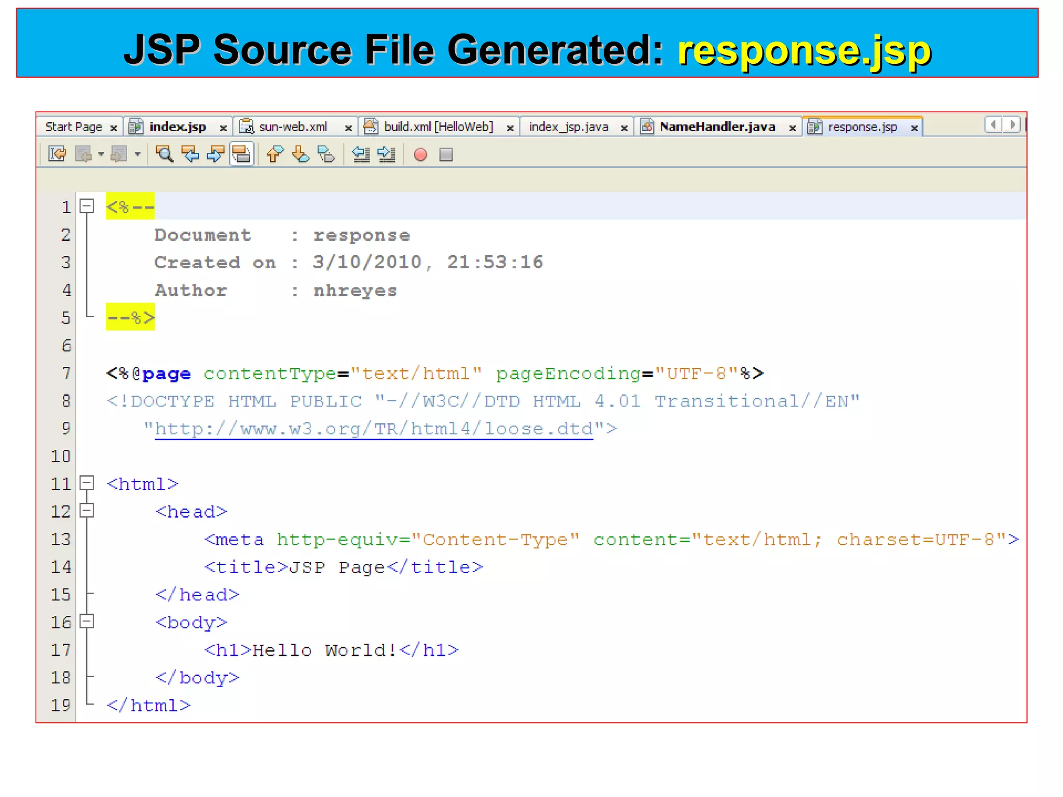Close the build.xml [HelloWeb] tab
This screenshot has height=797, width=1063.
pyautogui.click(x=510, y=128)
